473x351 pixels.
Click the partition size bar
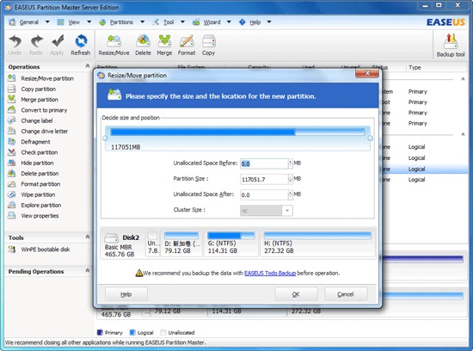tap(237, 132)
